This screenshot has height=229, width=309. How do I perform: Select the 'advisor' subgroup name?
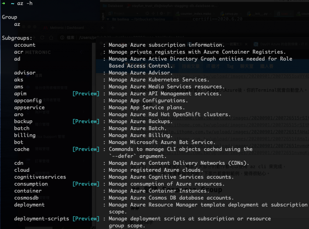tap(25, 73)
